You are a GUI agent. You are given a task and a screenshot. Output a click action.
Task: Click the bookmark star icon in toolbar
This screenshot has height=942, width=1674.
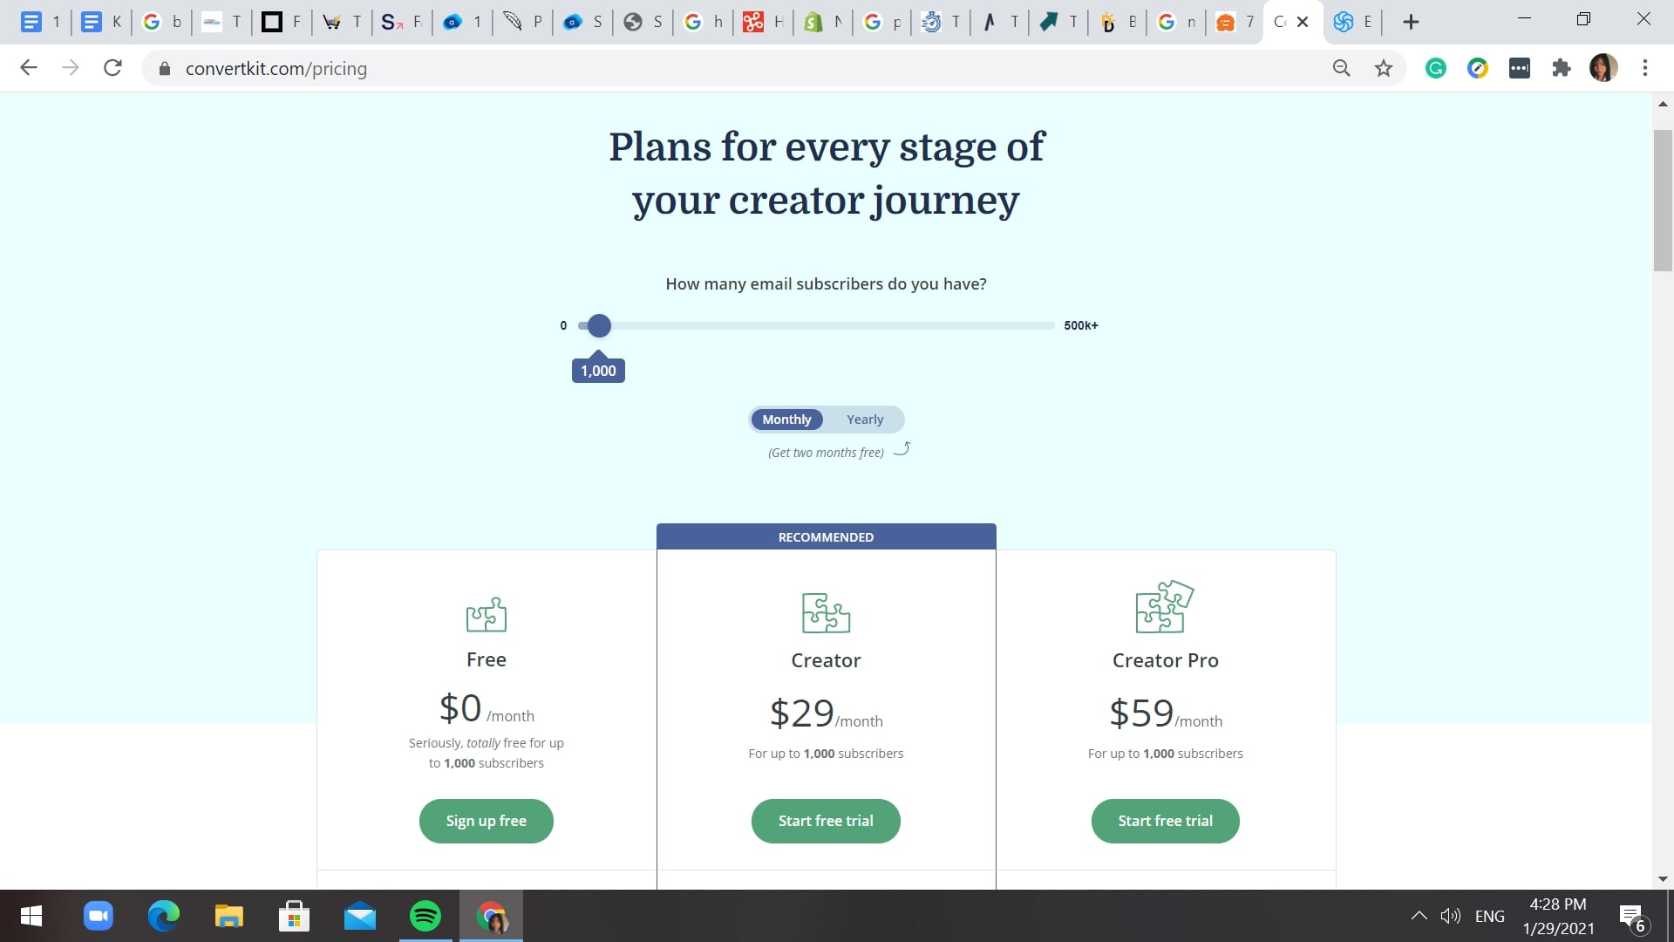click(1383, 68)
